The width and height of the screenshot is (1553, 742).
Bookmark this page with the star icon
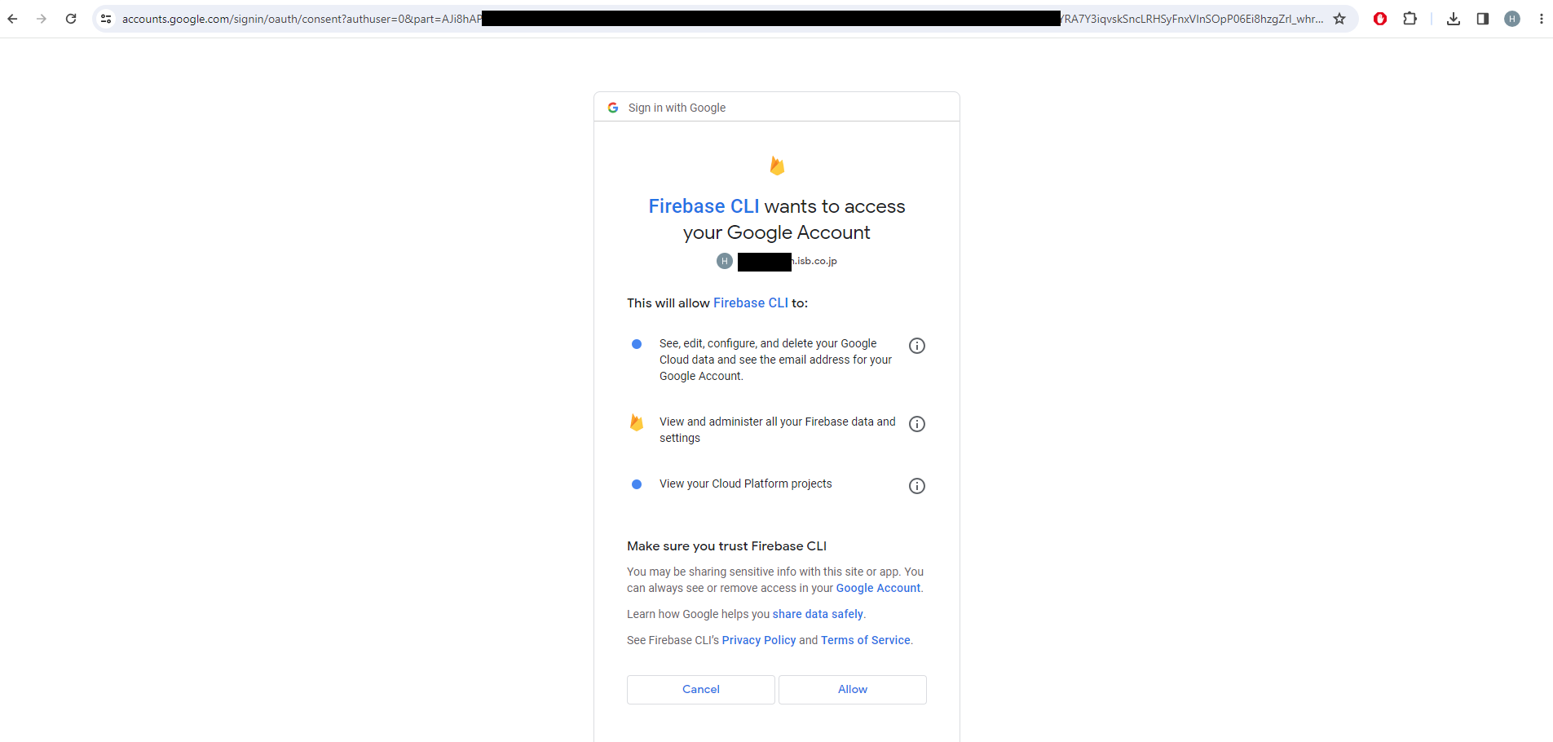tap(1339, 19)
